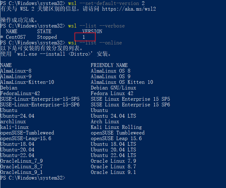This screenshot has width=226, height=188.
Task: Select the openSUSE-Tumbleweed entry
Action: tap(27, 133)
